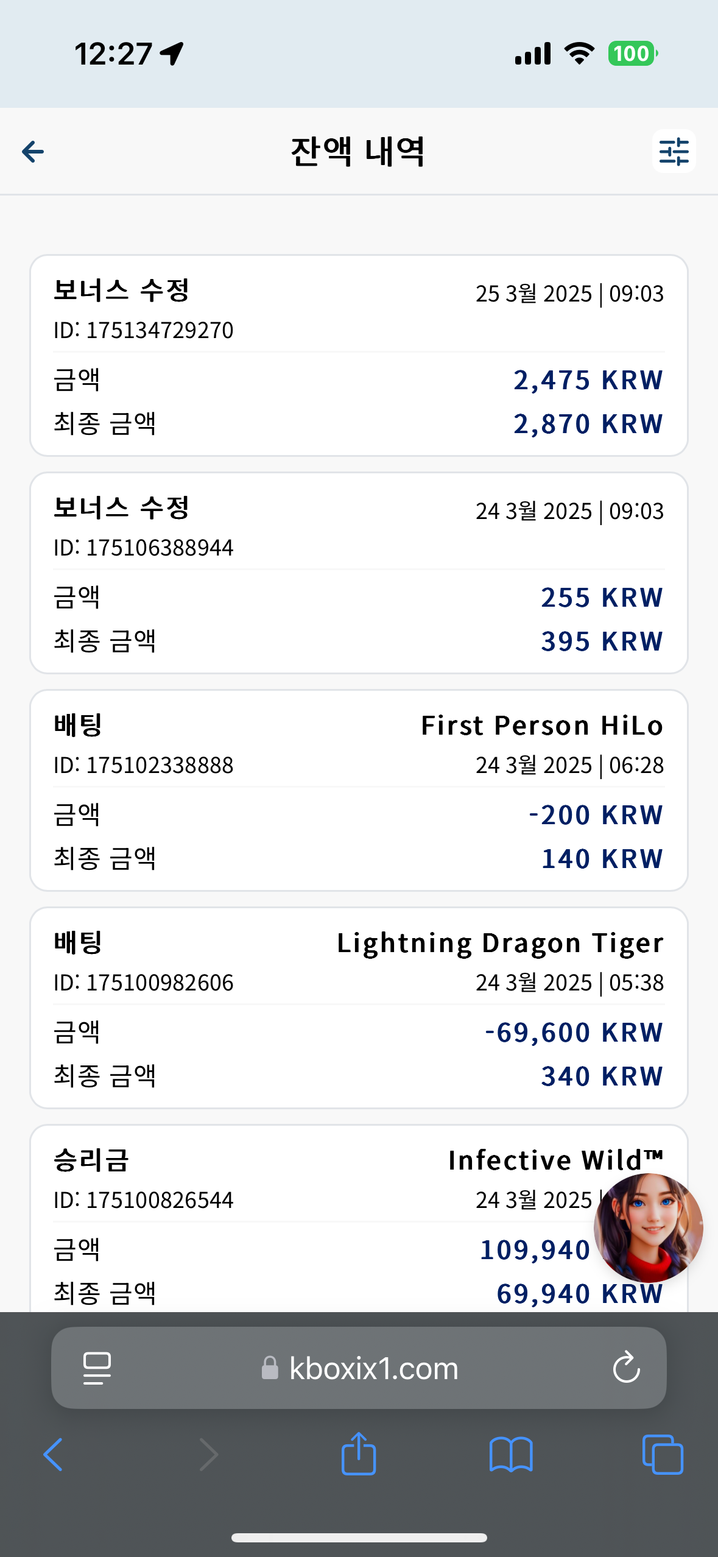
Task: Open the 보너스 수정 entry dated 25 3월
Action: tap(359, 355)
